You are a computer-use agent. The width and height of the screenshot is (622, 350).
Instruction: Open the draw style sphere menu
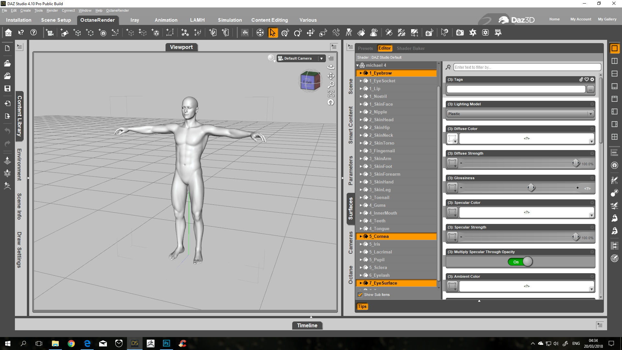(271, 58)
